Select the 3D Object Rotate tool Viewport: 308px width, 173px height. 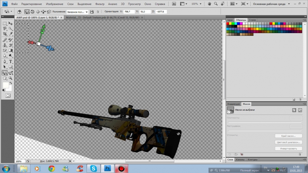[x=5, y=73]
